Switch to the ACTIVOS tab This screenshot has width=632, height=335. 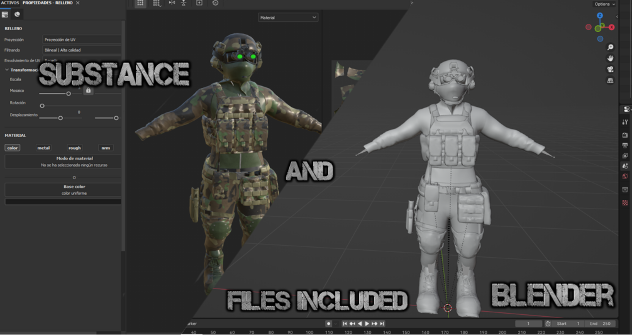tap(9, 3)
